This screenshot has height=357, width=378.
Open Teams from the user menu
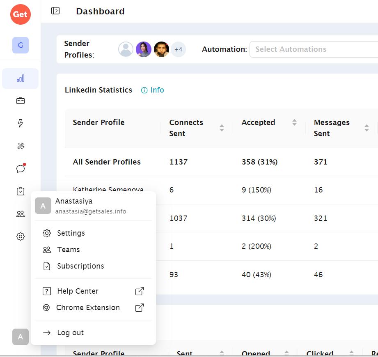[x=68, y=250]
